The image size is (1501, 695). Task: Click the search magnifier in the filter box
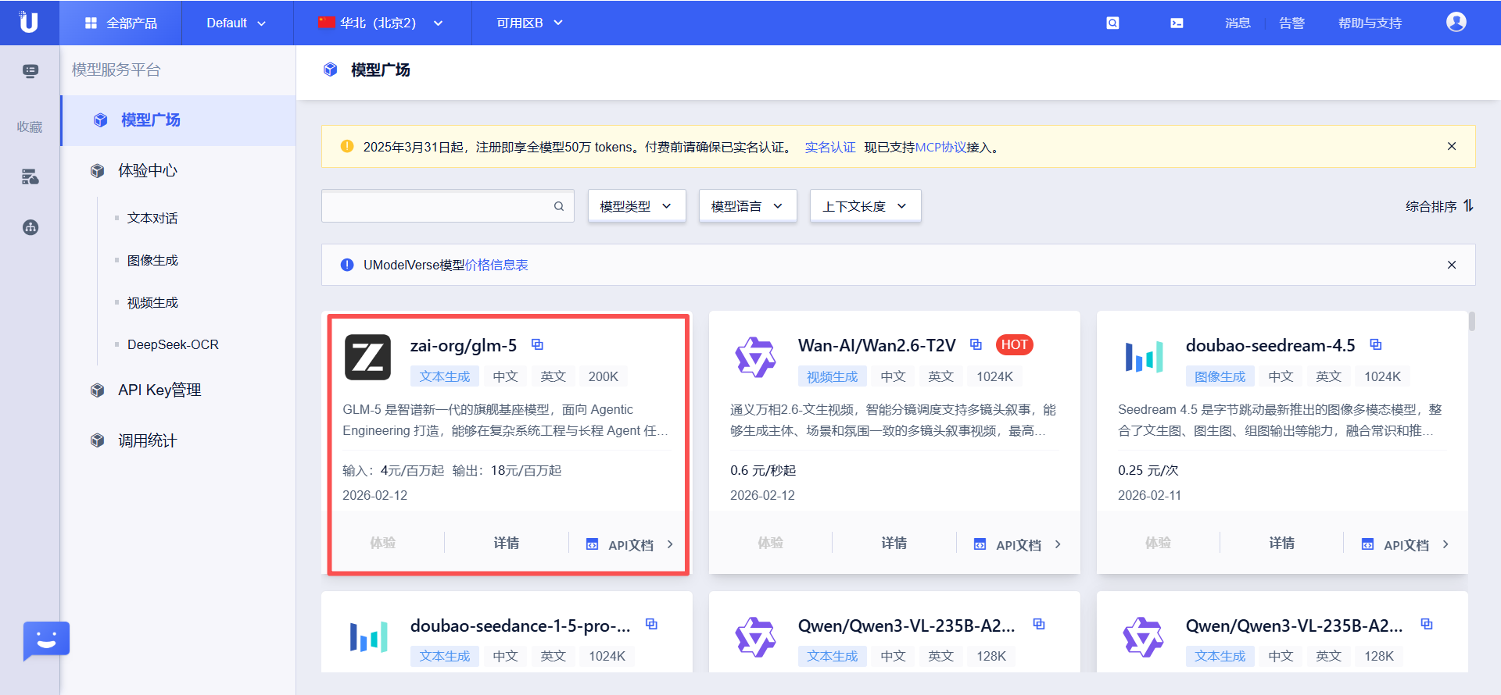(x=559, y=206)
